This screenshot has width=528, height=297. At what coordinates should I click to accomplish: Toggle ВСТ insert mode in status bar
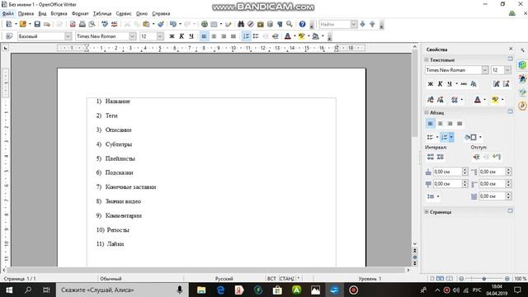271,279
